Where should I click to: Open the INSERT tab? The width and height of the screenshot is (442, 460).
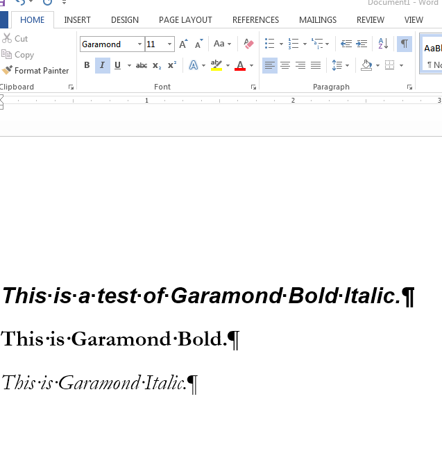[x=78, y=20]
